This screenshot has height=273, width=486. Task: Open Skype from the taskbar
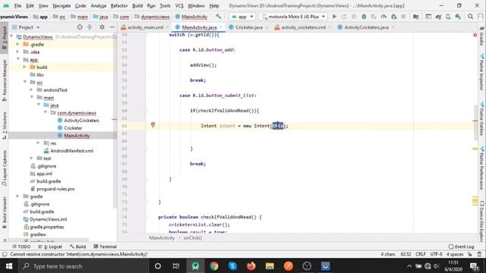click(232, 266)
